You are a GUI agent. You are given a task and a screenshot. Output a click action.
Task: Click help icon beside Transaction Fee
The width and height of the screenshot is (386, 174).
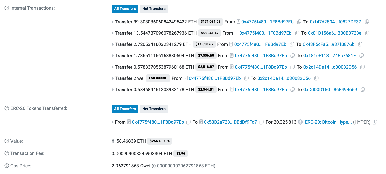[7, 153]
